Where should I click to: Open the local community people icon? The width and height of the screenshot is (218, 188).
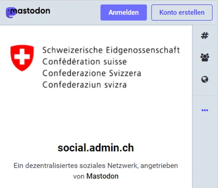(205, 58)
